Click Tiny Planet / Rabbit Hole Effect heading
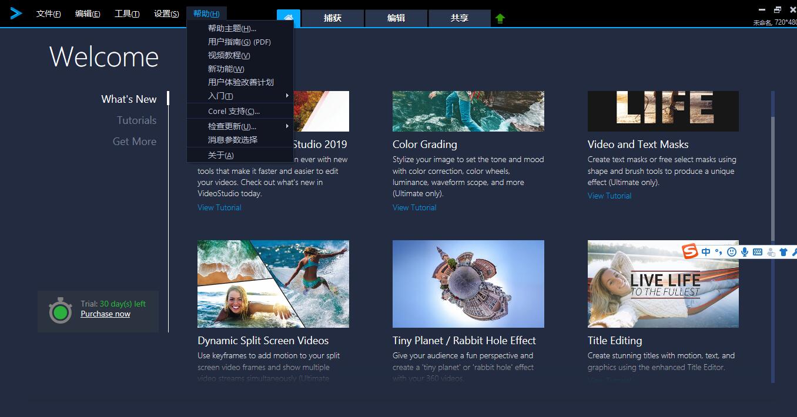Image resolution: width=797 pixels, height=417 pixels. [464, 340]
